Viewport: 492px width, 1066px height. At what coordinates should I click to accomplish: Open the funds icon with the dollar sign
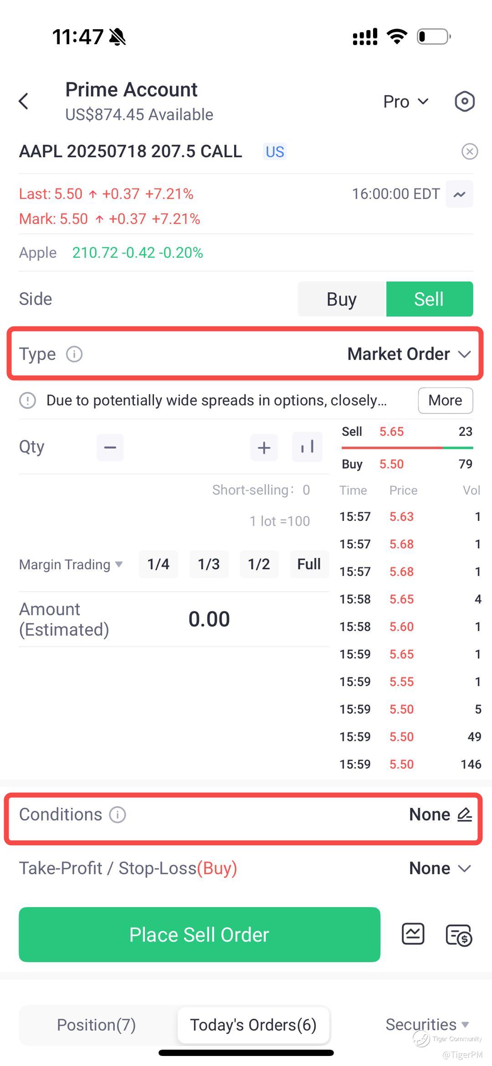tap(458, 936)
